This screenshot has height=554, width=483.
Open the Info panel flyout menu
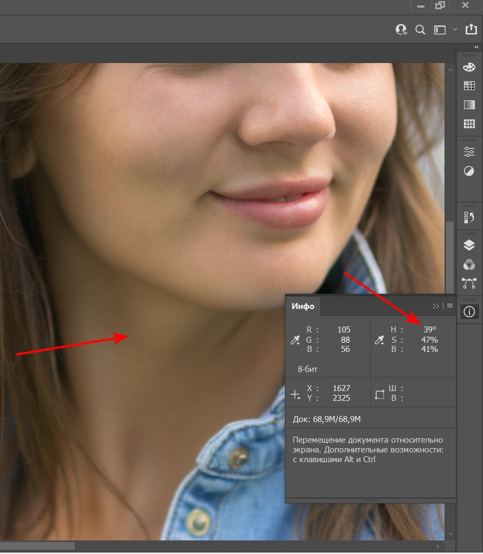click(x=450, y=306)
